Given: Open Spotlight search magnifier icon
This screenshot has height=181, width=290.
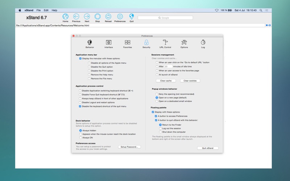Looking at the screenshot, I should click(261, 10).
